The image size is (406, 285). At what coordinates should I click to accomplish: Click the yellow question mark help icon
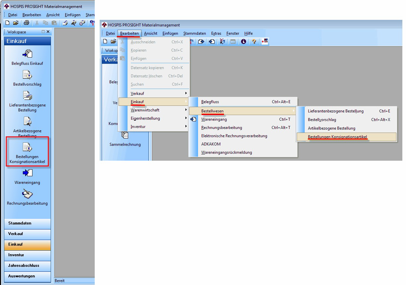tap(254, 41)
